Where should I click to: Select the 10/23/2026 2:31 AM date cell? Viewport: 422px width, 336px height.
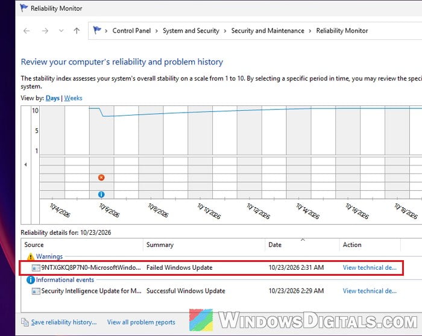[296, 268]
